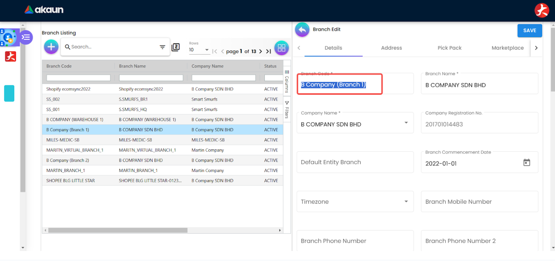The width and height of the screenshot is (555, 261).
Task: Add a new branch using the plus icon
Action: [51, 47]
